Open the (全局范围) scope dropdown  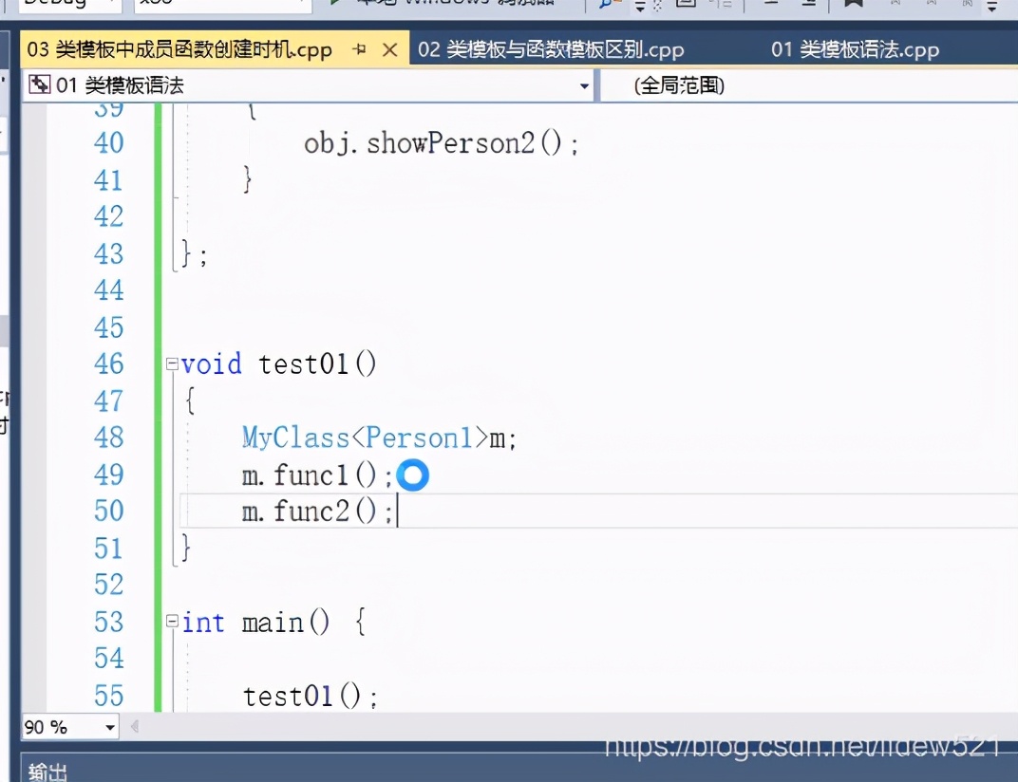tap(807, 84)
